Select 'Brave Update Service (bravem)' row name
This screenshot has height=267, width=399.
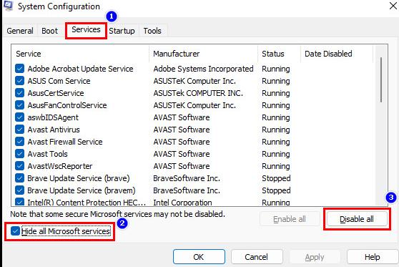82,190
